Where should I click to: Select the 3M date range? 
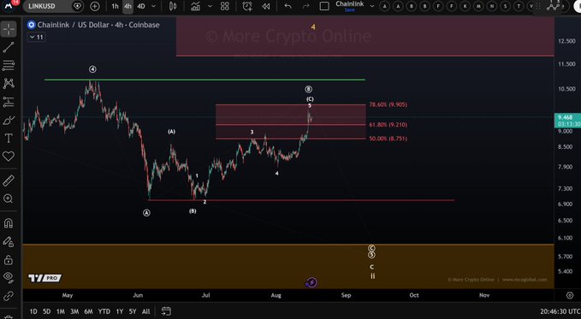(x=74, y=311)
